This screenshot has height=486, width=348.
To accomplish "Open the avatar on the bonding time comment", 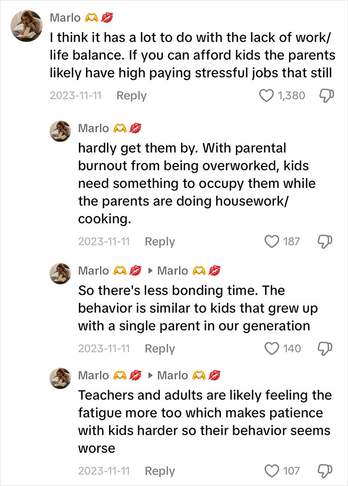I will (x=59, y=275).
